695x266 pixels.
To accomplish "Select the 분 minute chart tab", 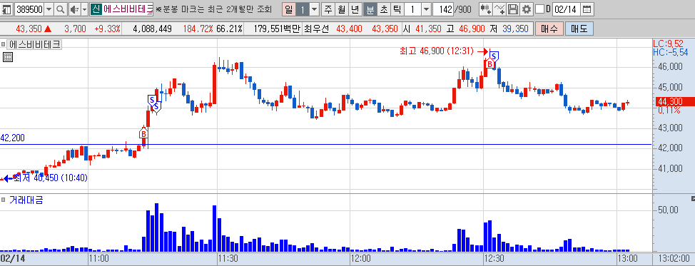I will [x=370, y=9].
